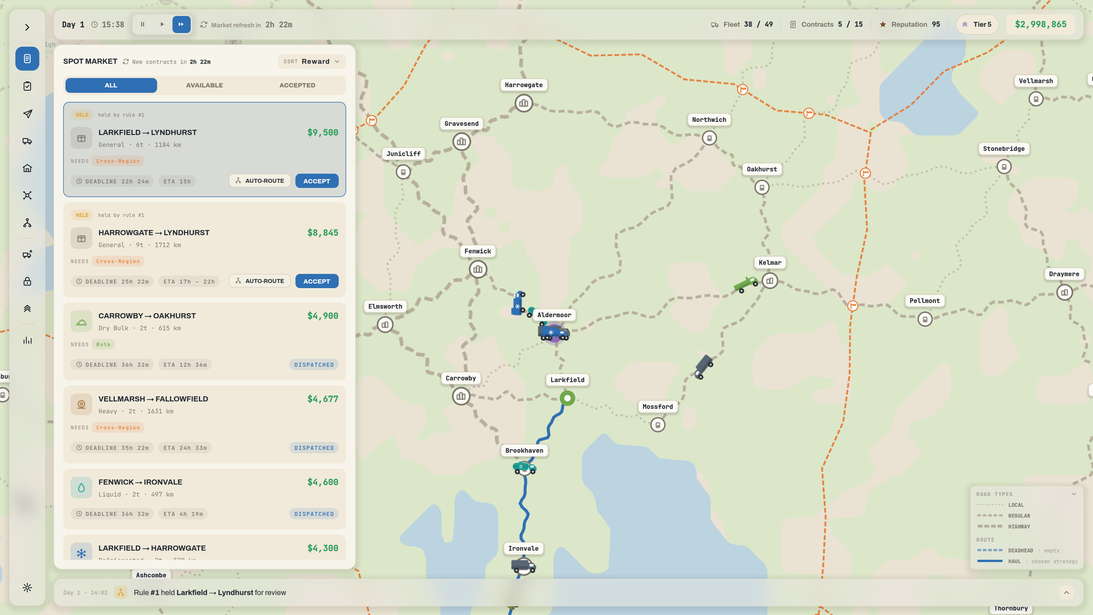
Task: Open the statistics bar chart sidebar icon
Action: click(x=27, y=341)
